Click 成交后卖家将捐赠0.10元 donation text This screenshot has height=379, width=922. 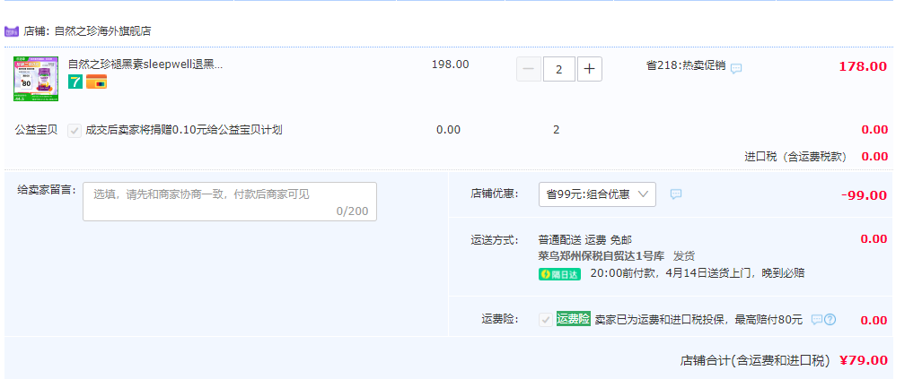click(x=184, y=130)
